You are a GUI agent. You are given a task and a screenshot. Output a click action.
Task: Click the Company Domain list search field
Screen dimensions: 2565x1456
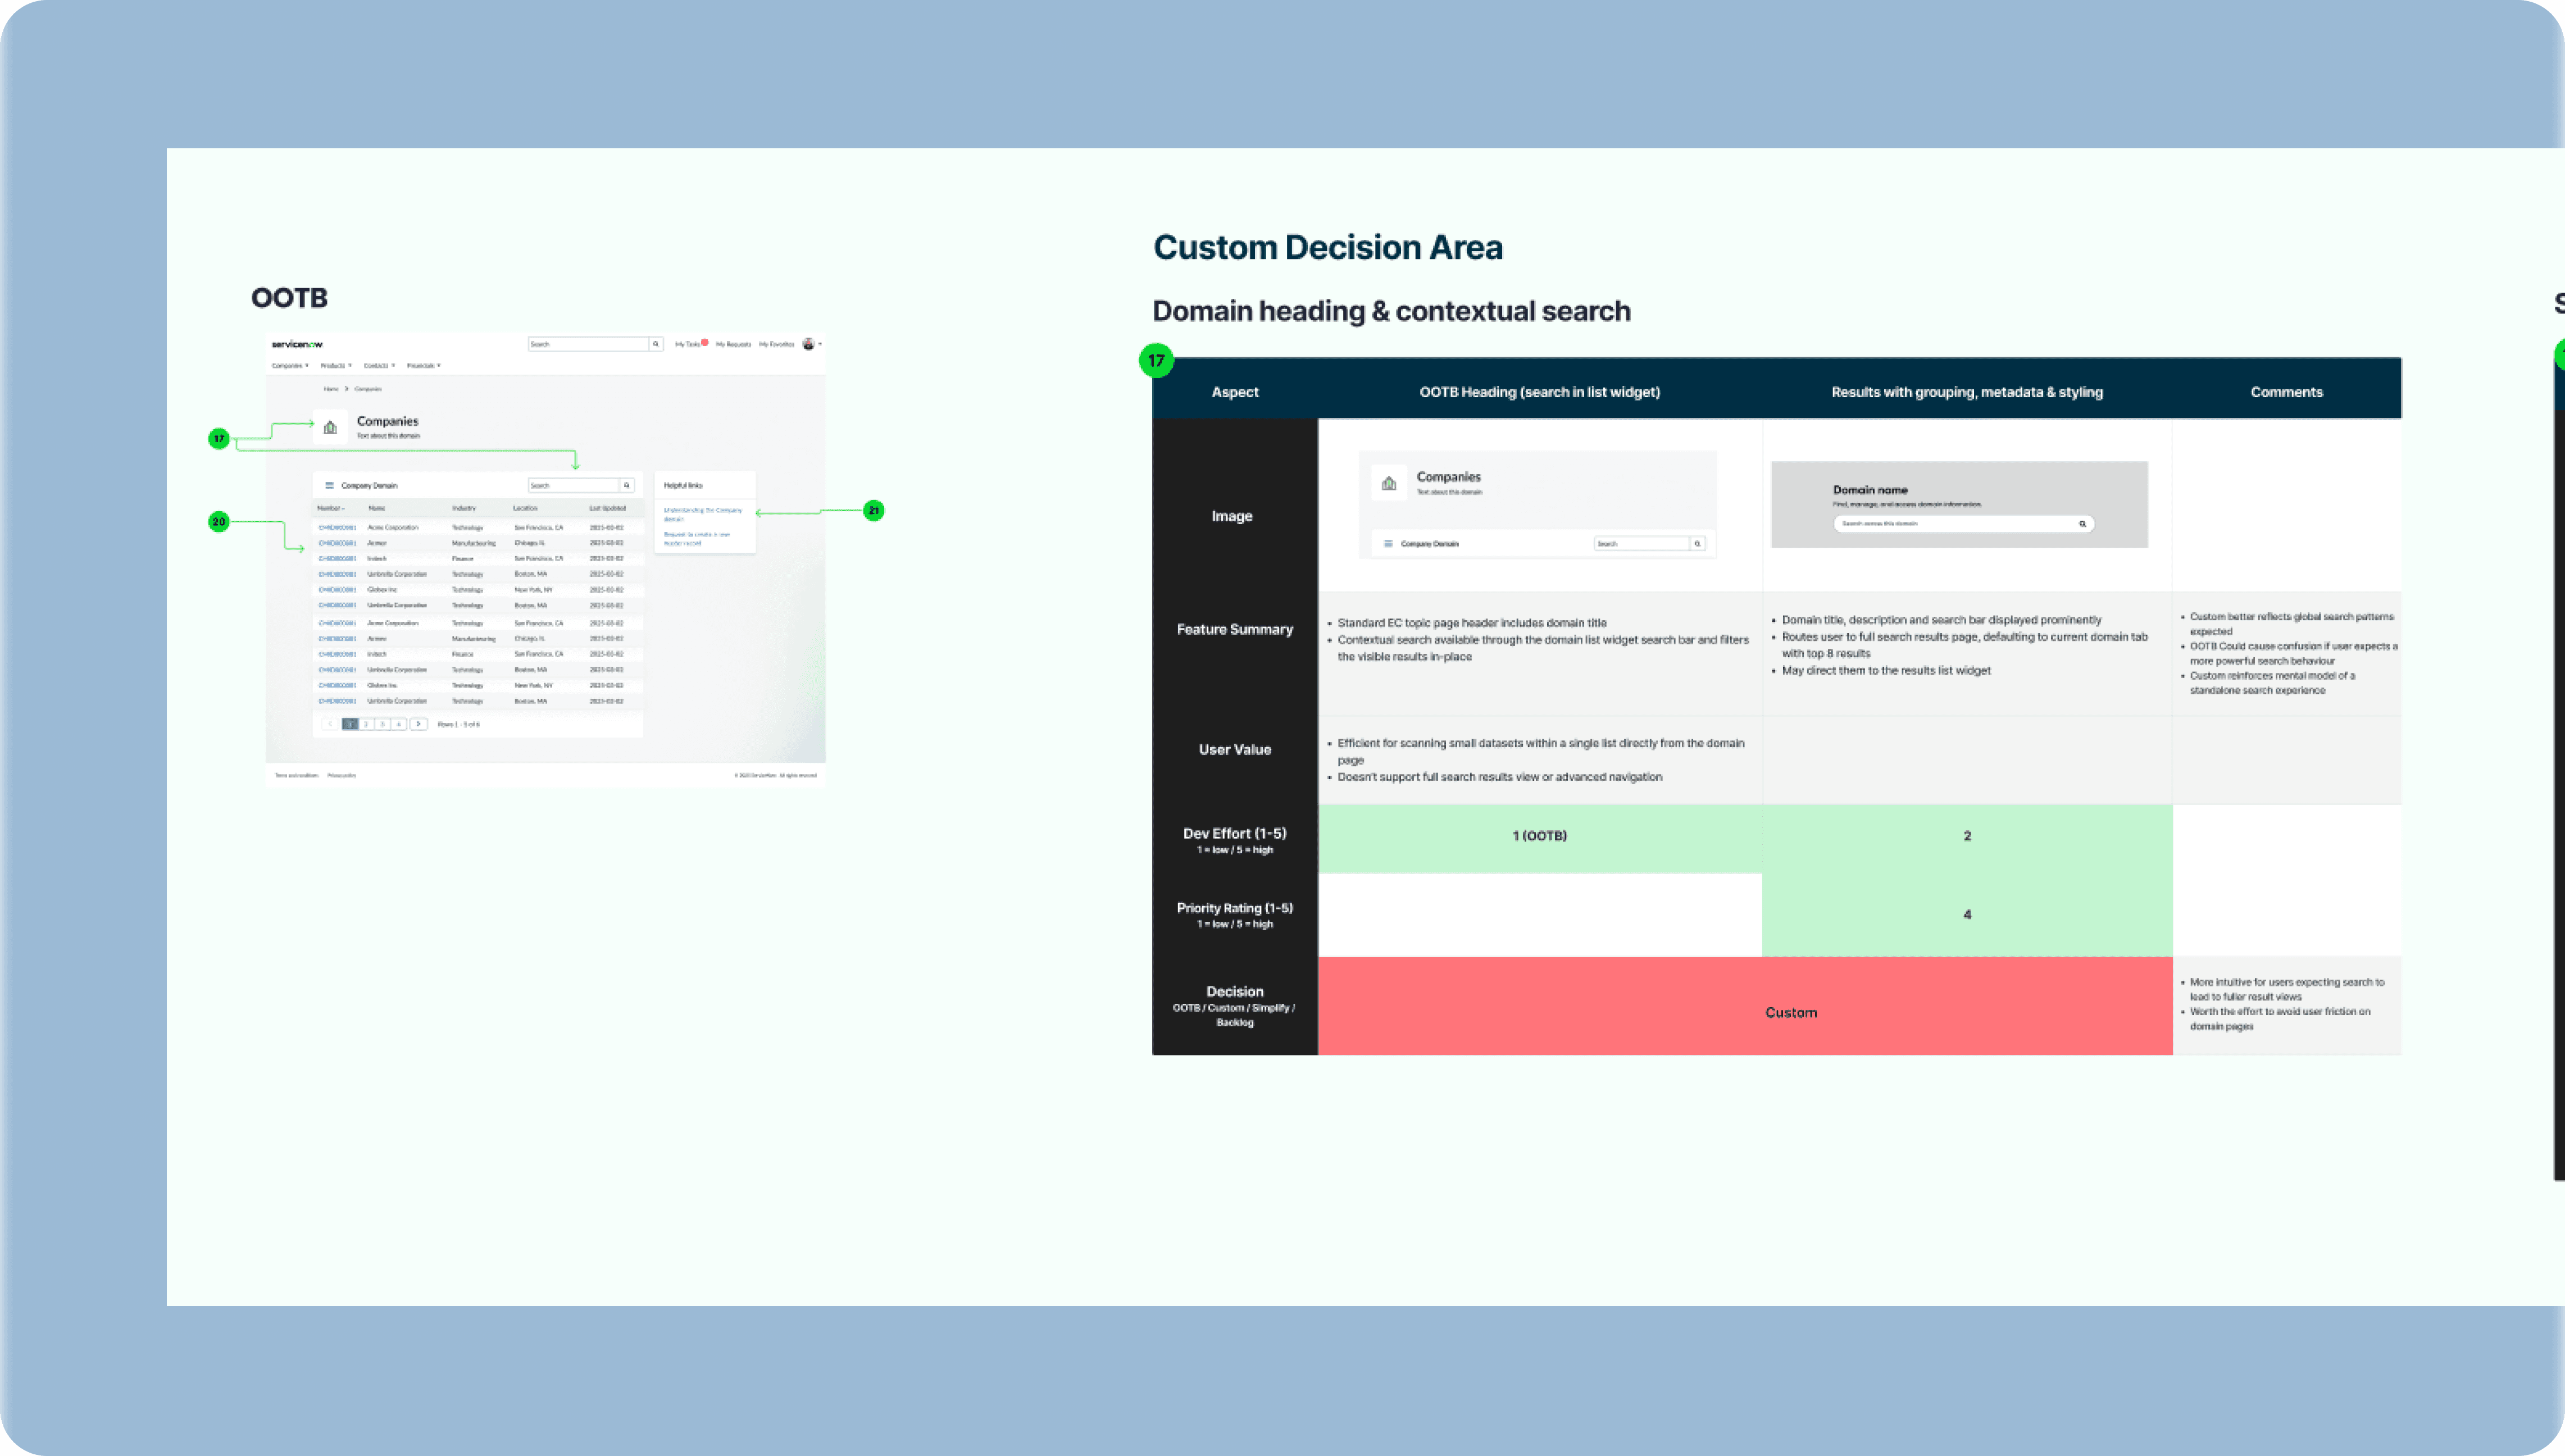click(x=573, y=485)
